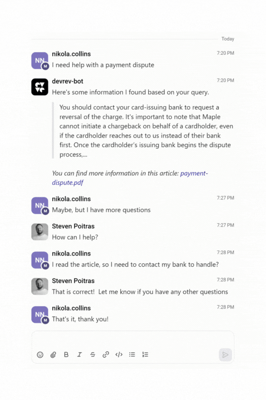This screenshot has width=266, height=400.
Task: Start a numbered list
Action: tap(145, 355)
